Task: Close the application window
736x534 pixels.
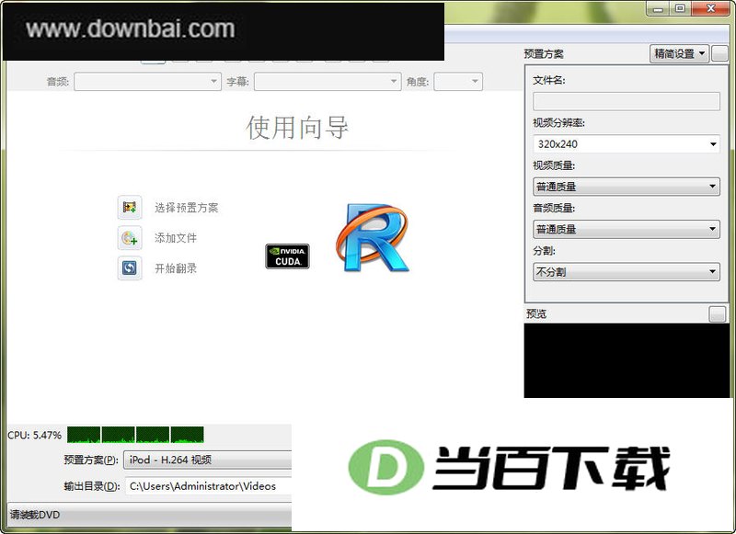Action: 710,9
